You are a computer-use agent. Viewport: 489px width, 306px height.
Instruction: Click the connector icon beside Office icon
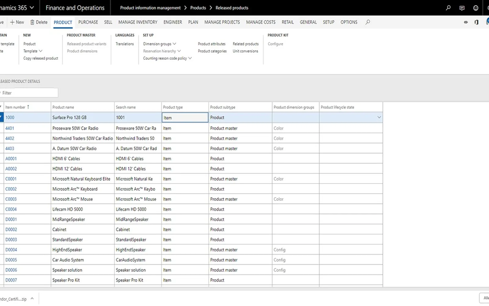pos(466,22)
